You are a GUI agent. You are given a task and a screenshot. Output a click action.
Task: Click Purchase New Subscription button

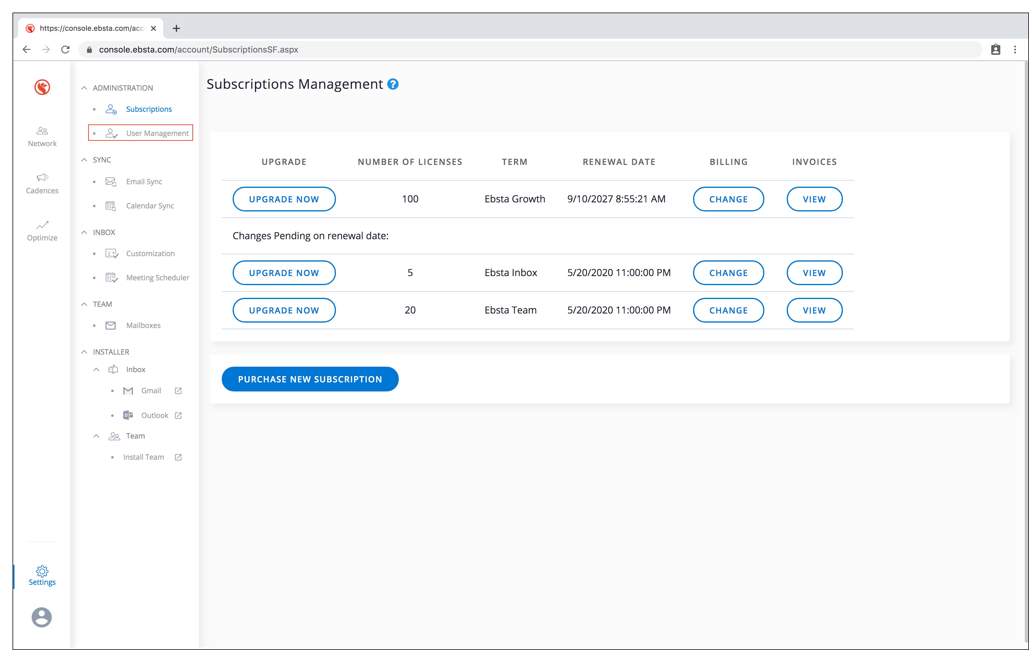310,379
